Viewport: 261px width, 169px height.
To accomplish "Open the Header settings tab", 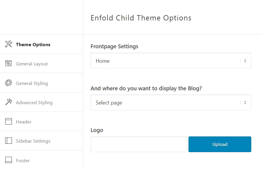I will 24,122.
